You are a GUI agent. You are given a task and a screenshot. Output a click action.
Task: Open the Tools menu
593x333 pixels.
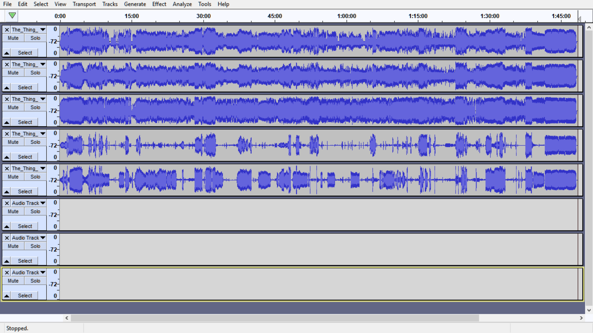(x=205, y=4)
